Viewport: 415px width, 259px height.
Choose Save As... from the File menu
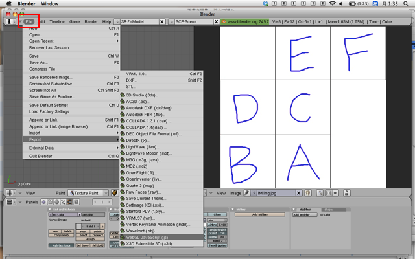71,63
